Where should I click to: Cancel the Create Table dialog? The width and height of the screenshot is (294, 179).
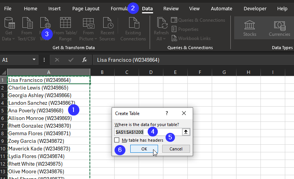pos(176,149)
